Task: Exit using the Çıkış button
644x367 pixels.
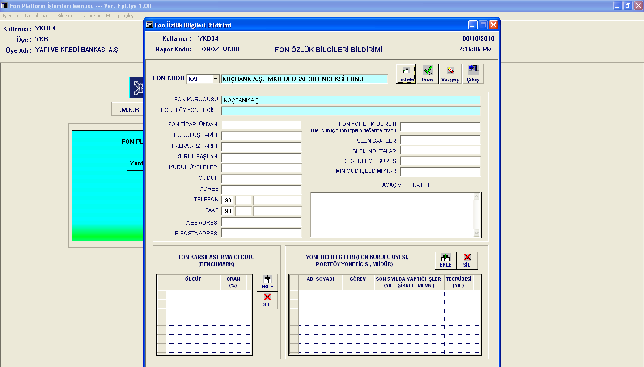Action: pos(473,74)
